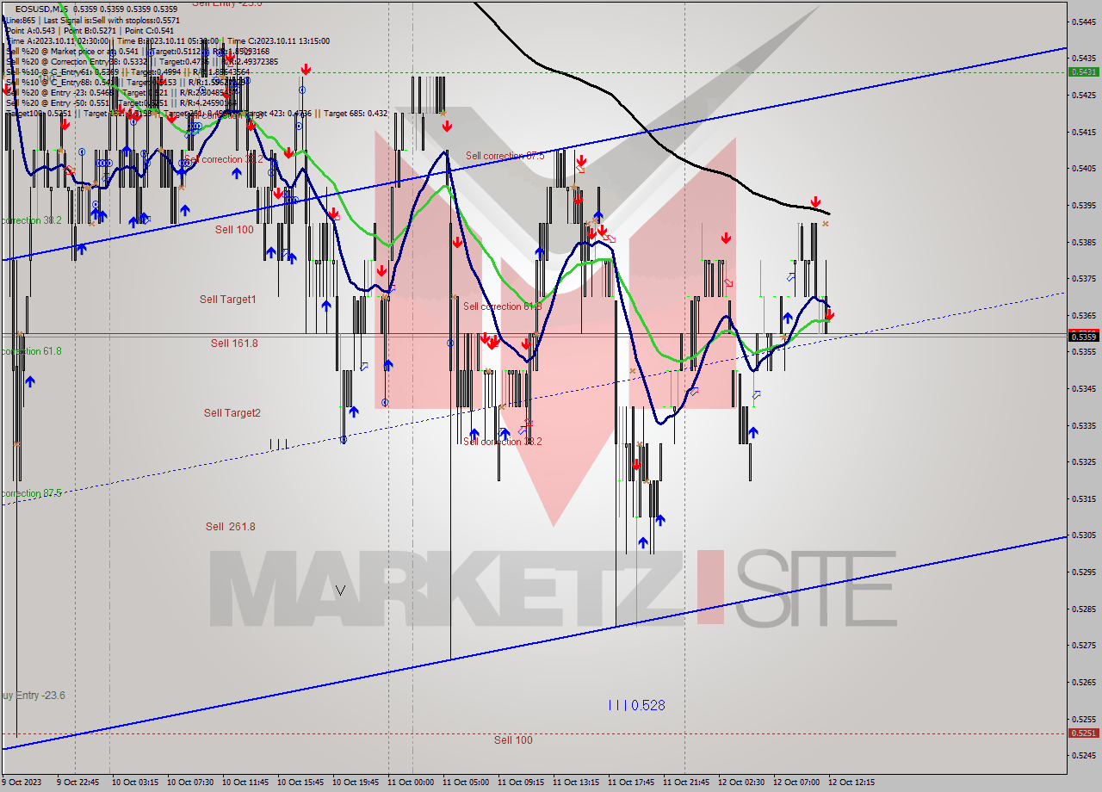This screenshot has height=792, width=1102.
Task: Click the 0.5445 price axis value
Action: point(1084,22)
